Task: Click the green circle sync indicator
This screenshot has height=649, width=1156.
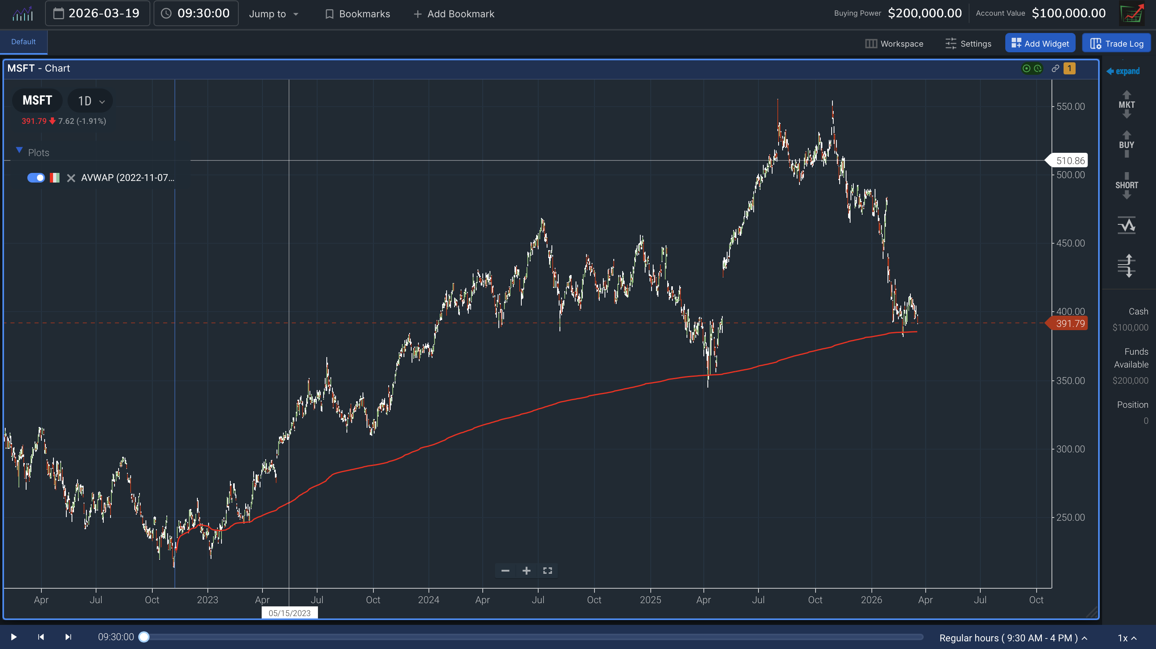Action: coord(1026,68)
